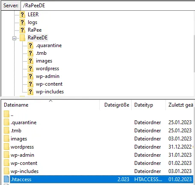Collapse the RaPeeDE tree node
195x185 pixels.
click(x=14, y=38)
